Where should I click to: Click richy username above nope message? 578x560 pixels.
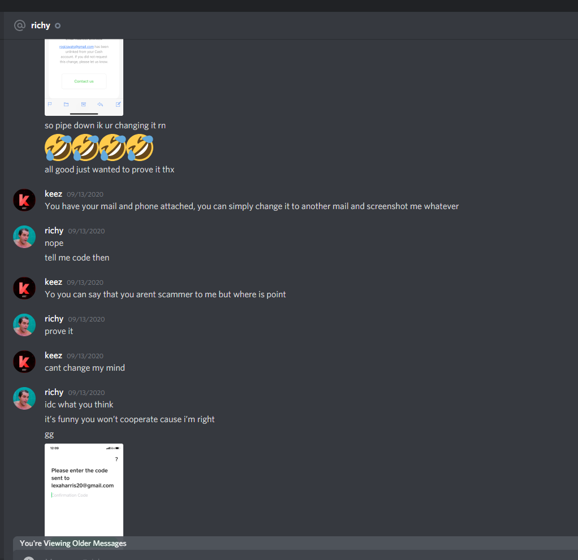[54, 231]
